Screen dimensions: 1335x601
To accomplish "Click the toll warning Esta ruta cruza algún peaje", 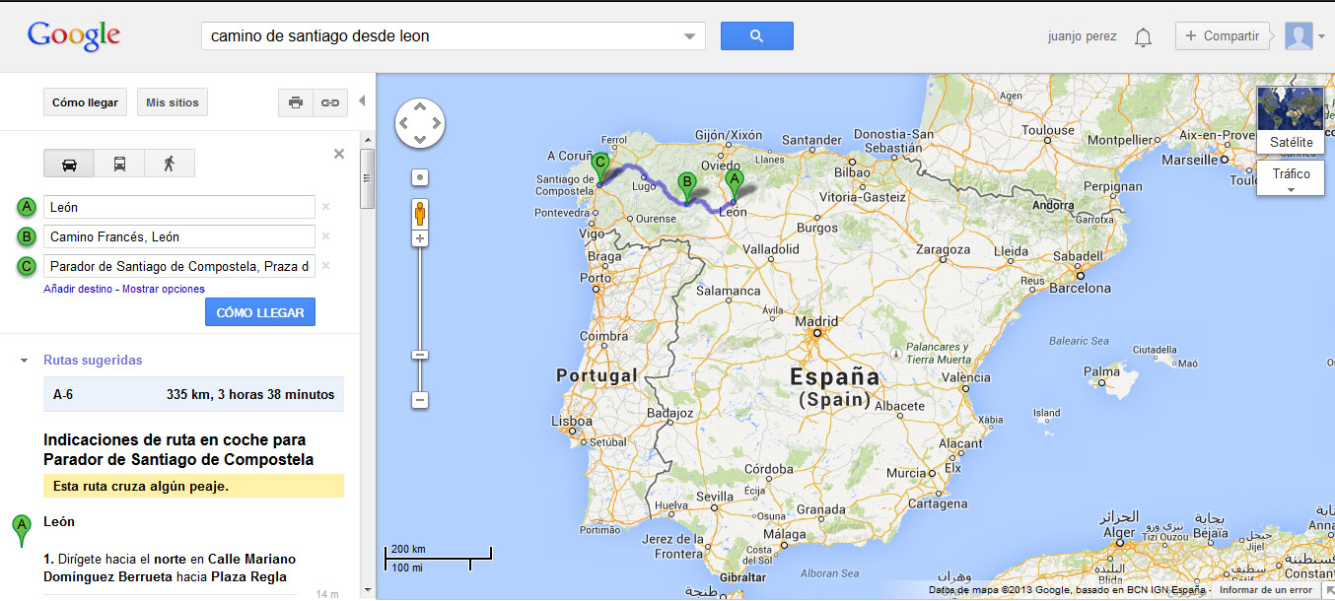I will pyautogui.click(x=193, y=486).
